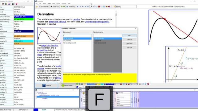The width and height of the screenshot is (198, 111).
Task: Click the small derivative graph thumbnail in article
Action: [x=49, y=35]
